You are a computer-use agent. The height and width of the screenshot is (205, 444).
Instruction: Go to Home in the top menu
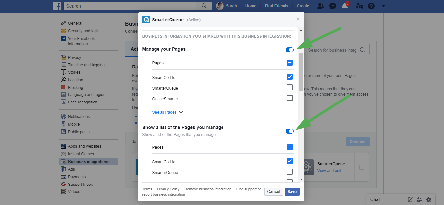(251, 6)
